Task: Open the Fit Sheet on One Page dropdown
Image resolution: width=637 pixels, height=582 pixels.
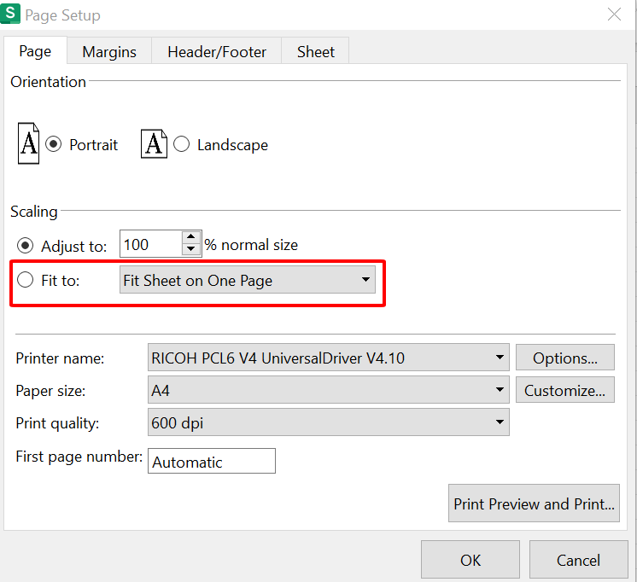Action: tap(248, 280)
